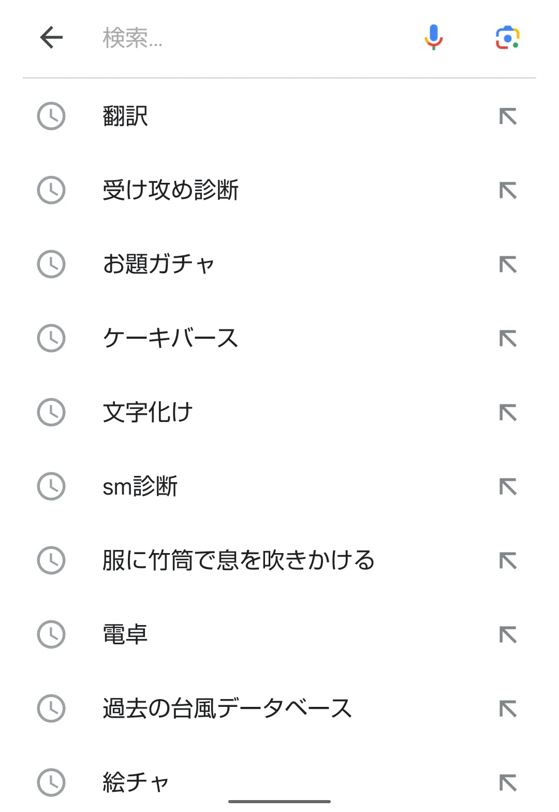Open Google Lens camera search

507,38
